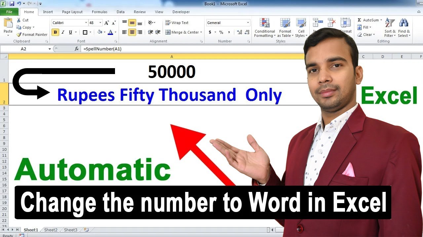The image size is (423, 237).
Task: Click the Save icon in quick access toolbar
Action: click(12, 4)
